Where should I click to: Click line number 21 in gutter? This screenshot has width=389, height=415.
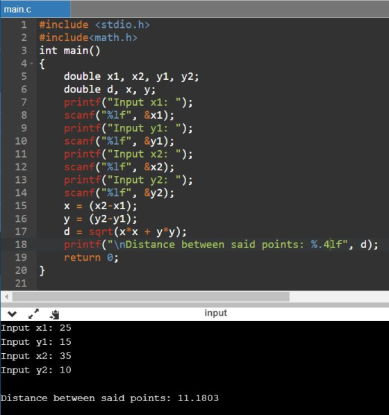pos(21,284)
